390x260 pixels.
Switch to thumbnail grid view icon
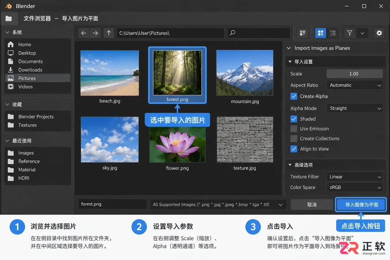click(321, 33)
